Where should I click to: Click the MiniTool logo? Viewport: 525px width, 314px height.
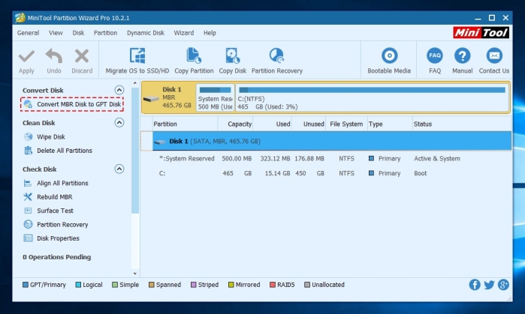481,32
